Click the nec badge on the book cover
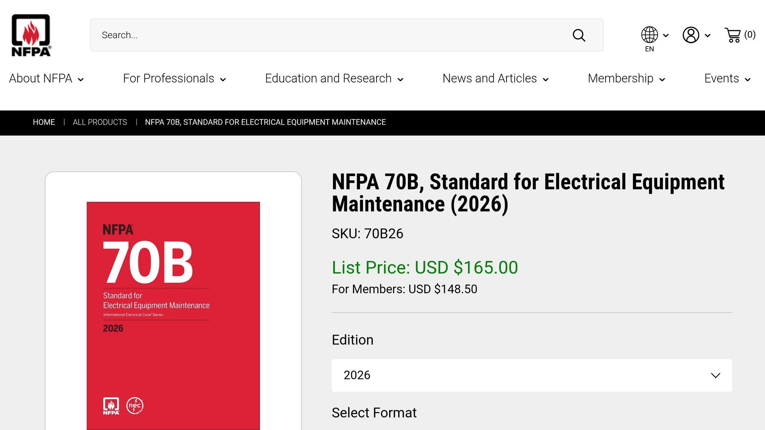 tap(135, 405)
